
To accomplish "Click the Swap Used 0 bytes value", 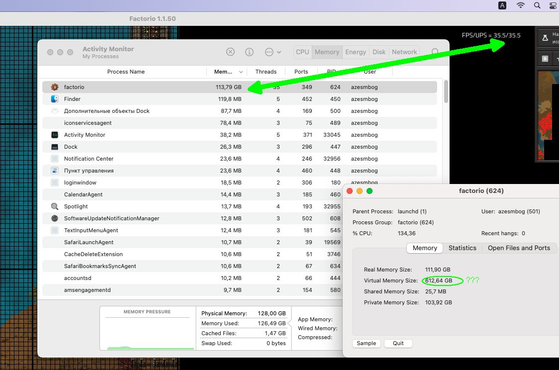I will [276, 343].
